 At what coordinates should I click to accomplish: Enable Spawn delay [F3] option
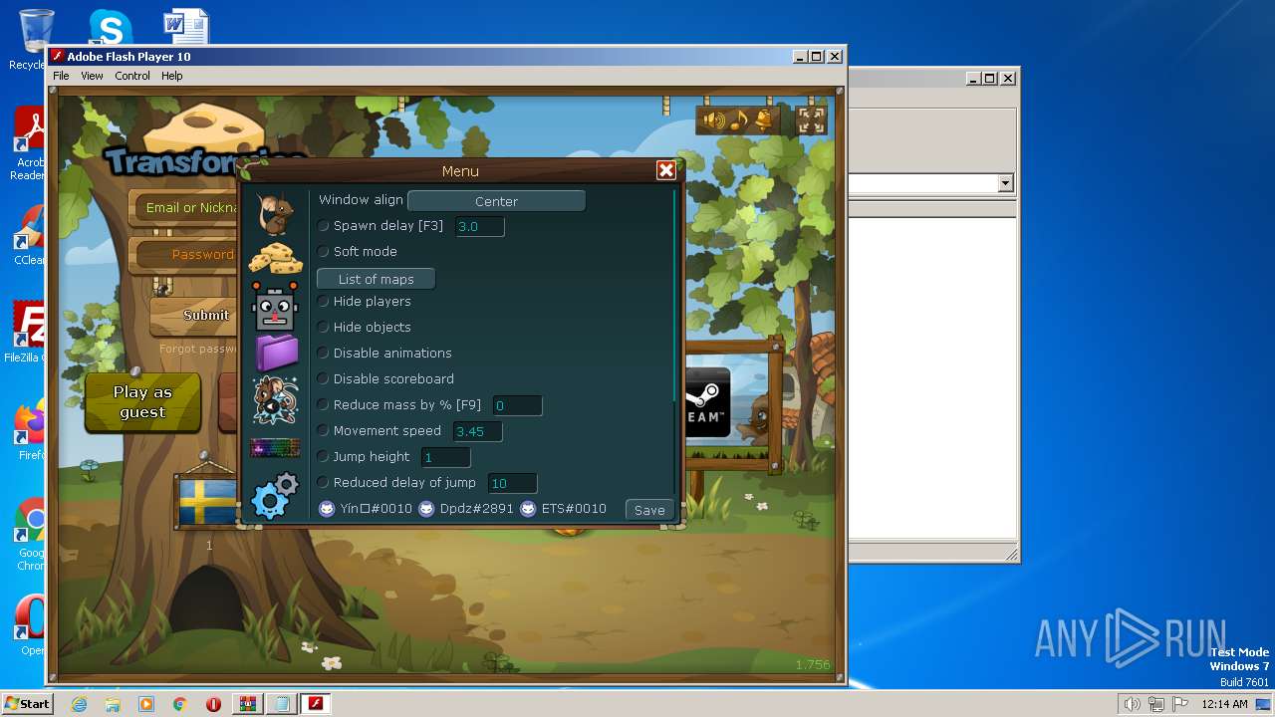point(324,226)
